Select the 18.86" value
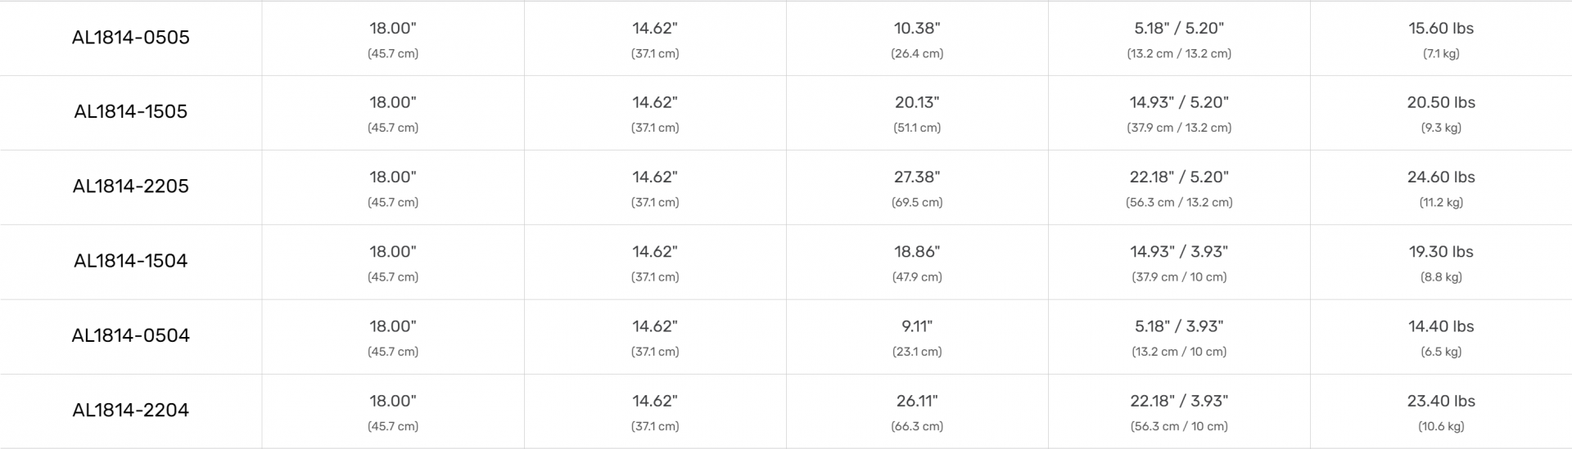Image resolution: width=1572 pixels, height=449 pixels. pos(917,252)
